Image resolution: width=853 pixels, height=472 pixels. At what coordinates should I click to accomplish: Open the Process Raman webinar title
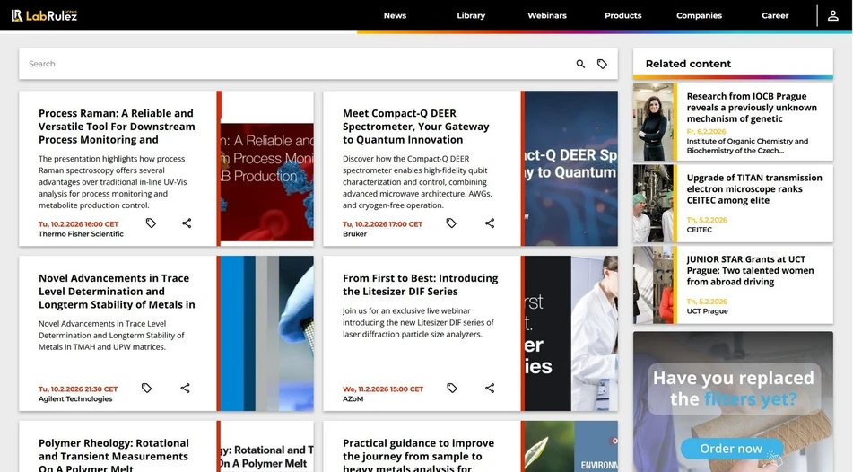pos(117,127)
